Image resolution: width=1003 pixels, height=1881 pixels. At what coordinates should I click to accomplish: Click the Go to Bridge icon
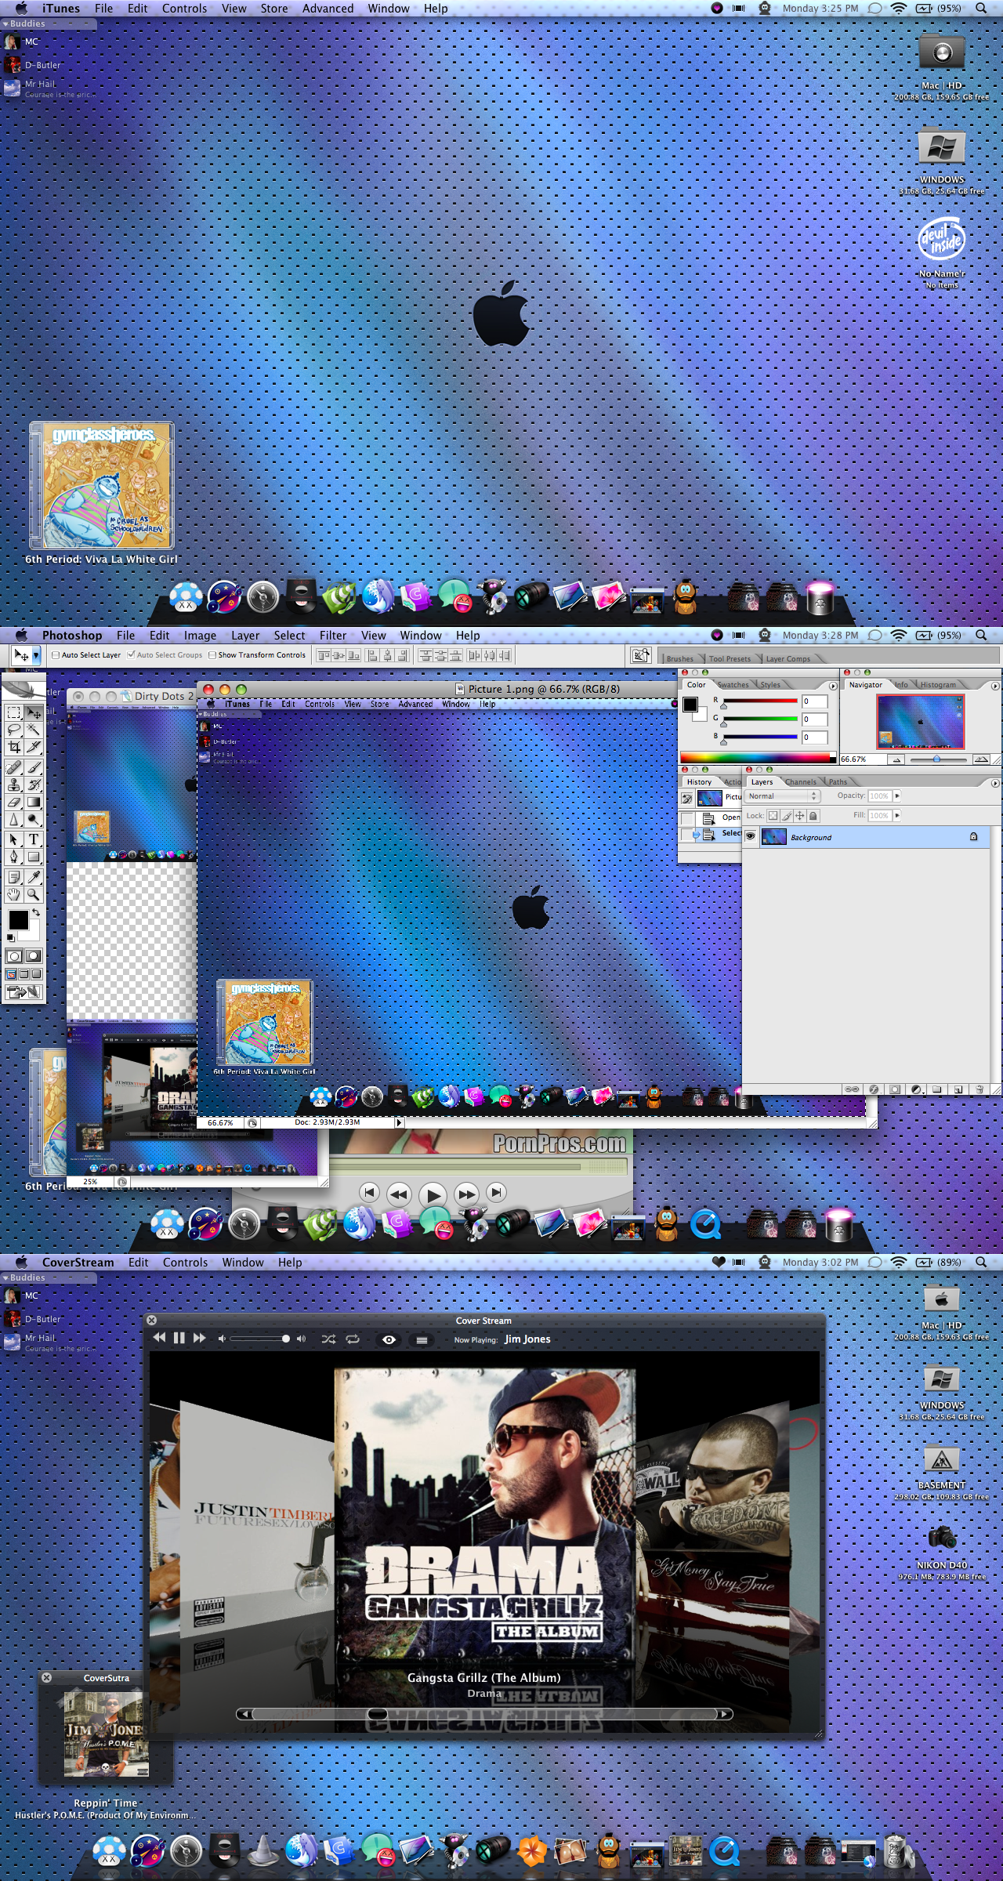point(640,655)
